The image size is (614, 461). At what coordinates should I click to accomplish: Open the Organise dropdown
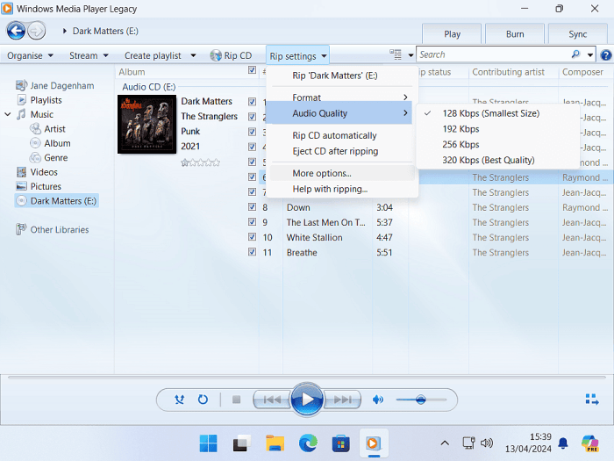[30, 55]
